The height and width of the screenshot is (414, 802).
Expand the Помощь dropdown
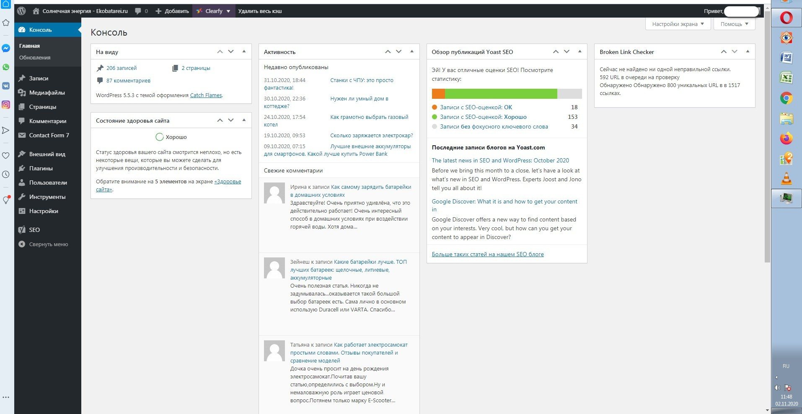[734, 24]
